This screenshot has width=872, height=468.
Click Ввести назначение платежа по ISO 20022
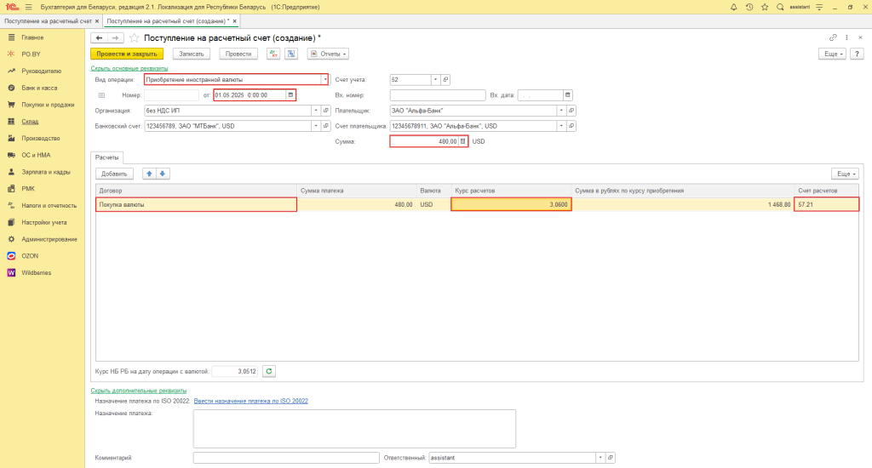coord(251,401)
